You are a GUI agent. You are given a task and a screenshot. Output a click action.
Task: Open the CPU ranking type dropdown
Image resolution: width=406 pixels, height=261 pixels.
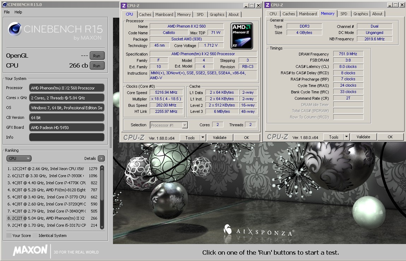[19, 158]
